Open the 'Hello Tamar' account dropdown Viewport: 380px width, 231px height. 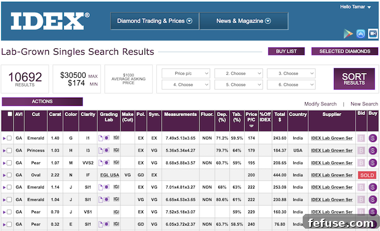coord(355,7)
